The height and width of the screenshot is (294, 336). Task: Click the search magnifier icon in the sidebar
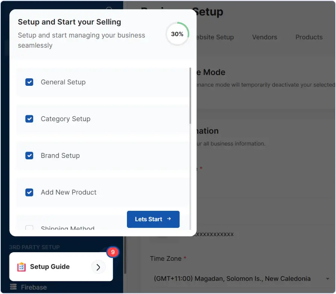point(109,9)
